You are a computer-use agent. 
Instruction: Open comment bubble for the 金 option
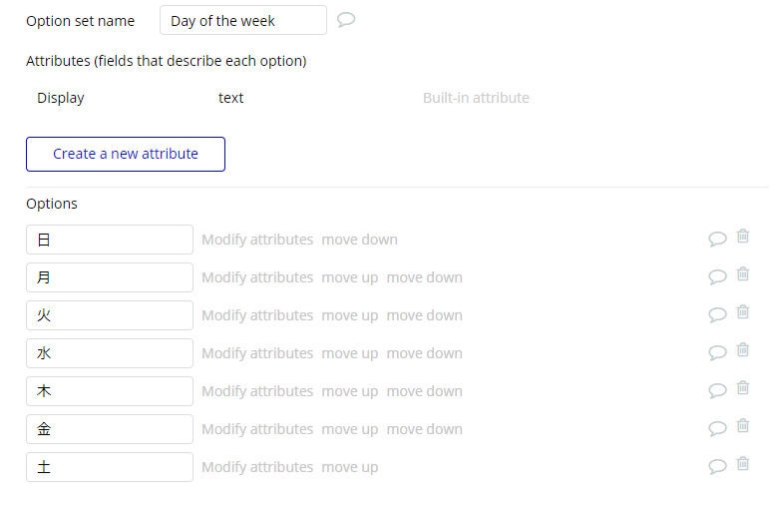coord(717,428)
